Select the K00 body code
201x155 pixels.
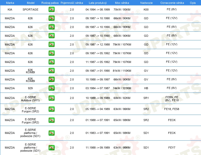coord(146,10)
